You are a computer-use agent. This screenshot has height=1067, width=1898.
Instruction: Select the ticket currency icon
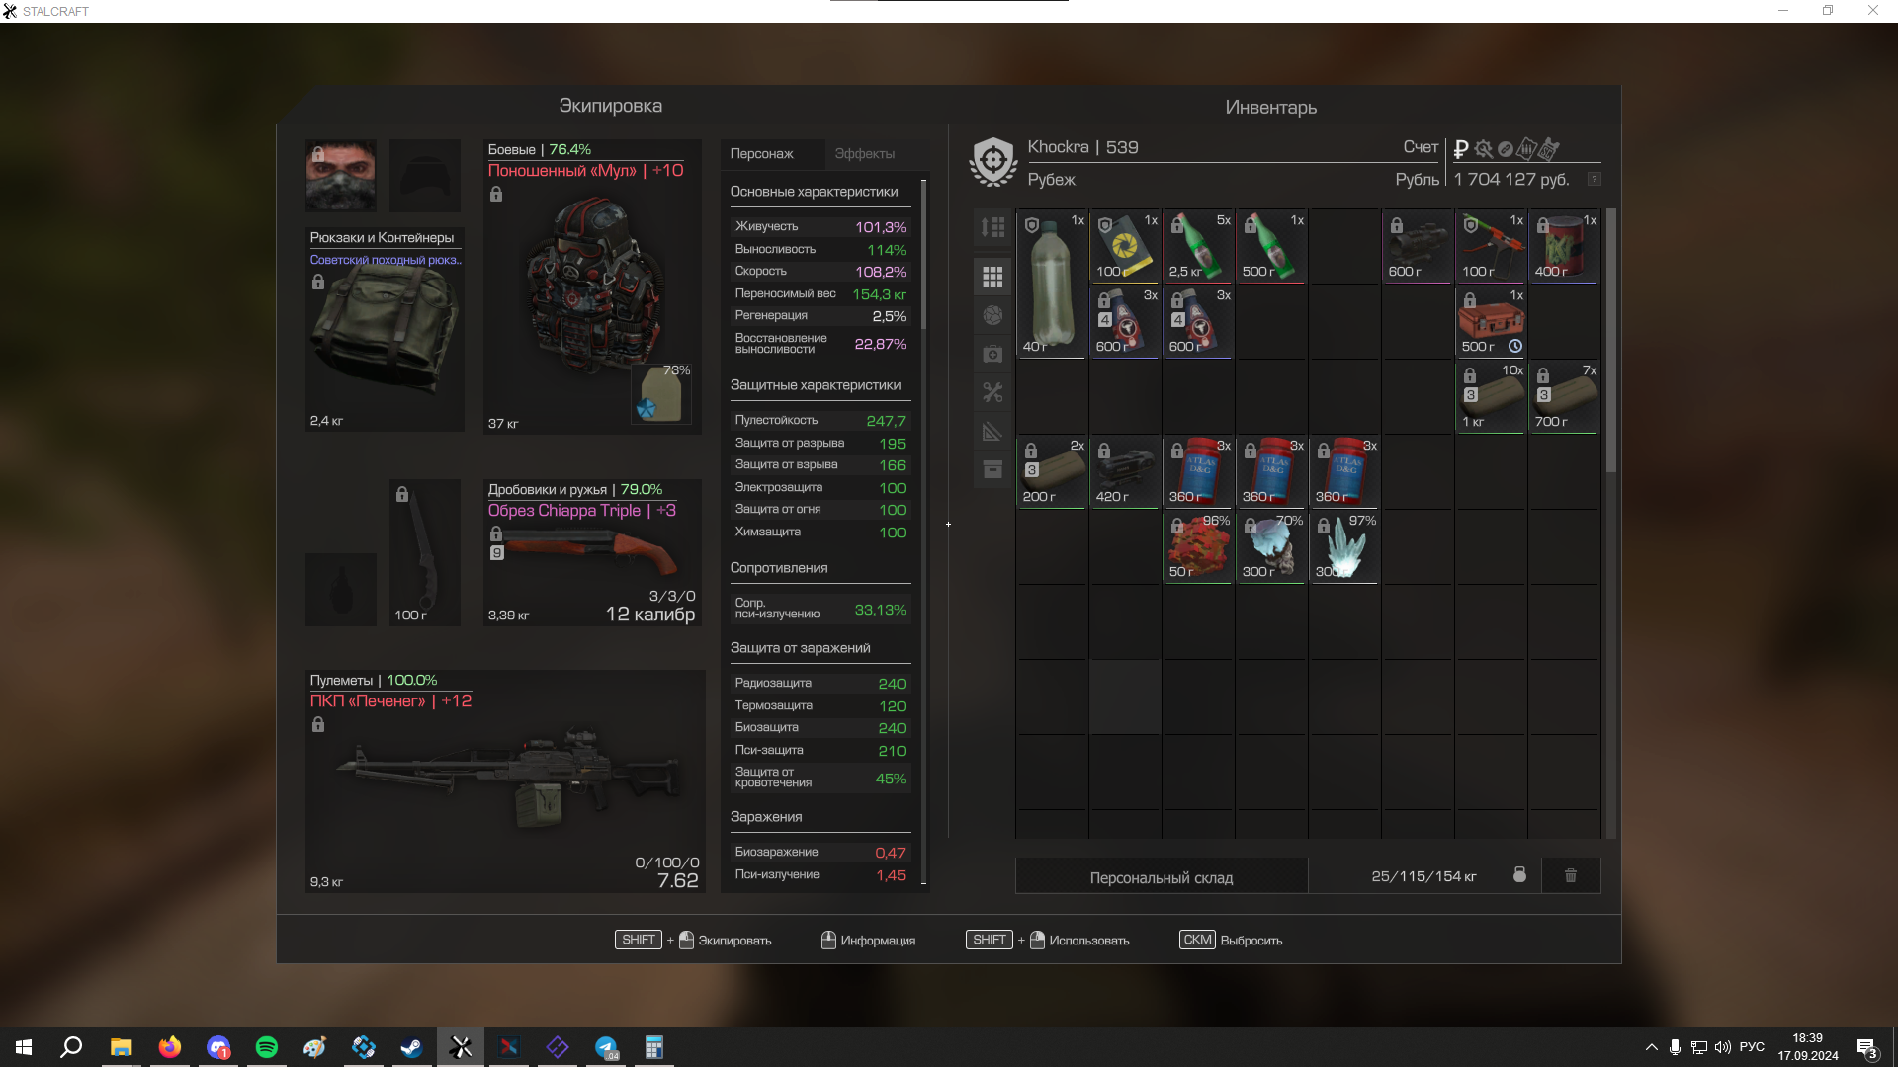point(1526,149)
